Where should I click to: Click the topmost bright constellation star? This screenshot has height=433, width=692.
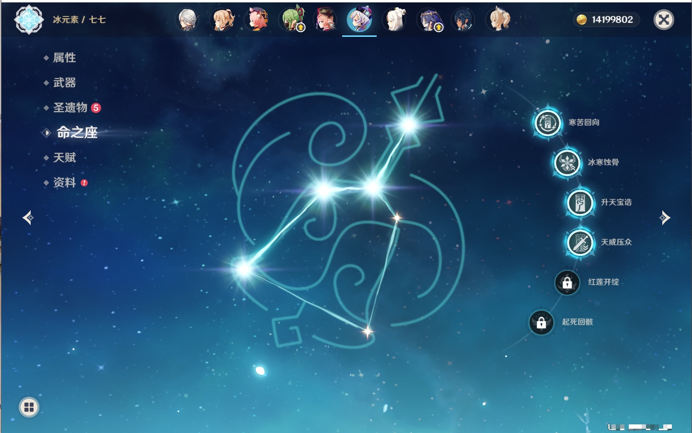pyautogui.click(x=409, y=125)
